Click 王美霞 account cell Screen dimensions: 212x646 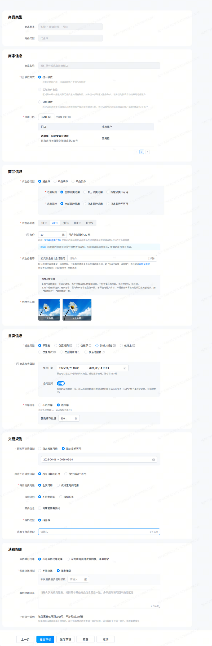click(x=106, y=138)
